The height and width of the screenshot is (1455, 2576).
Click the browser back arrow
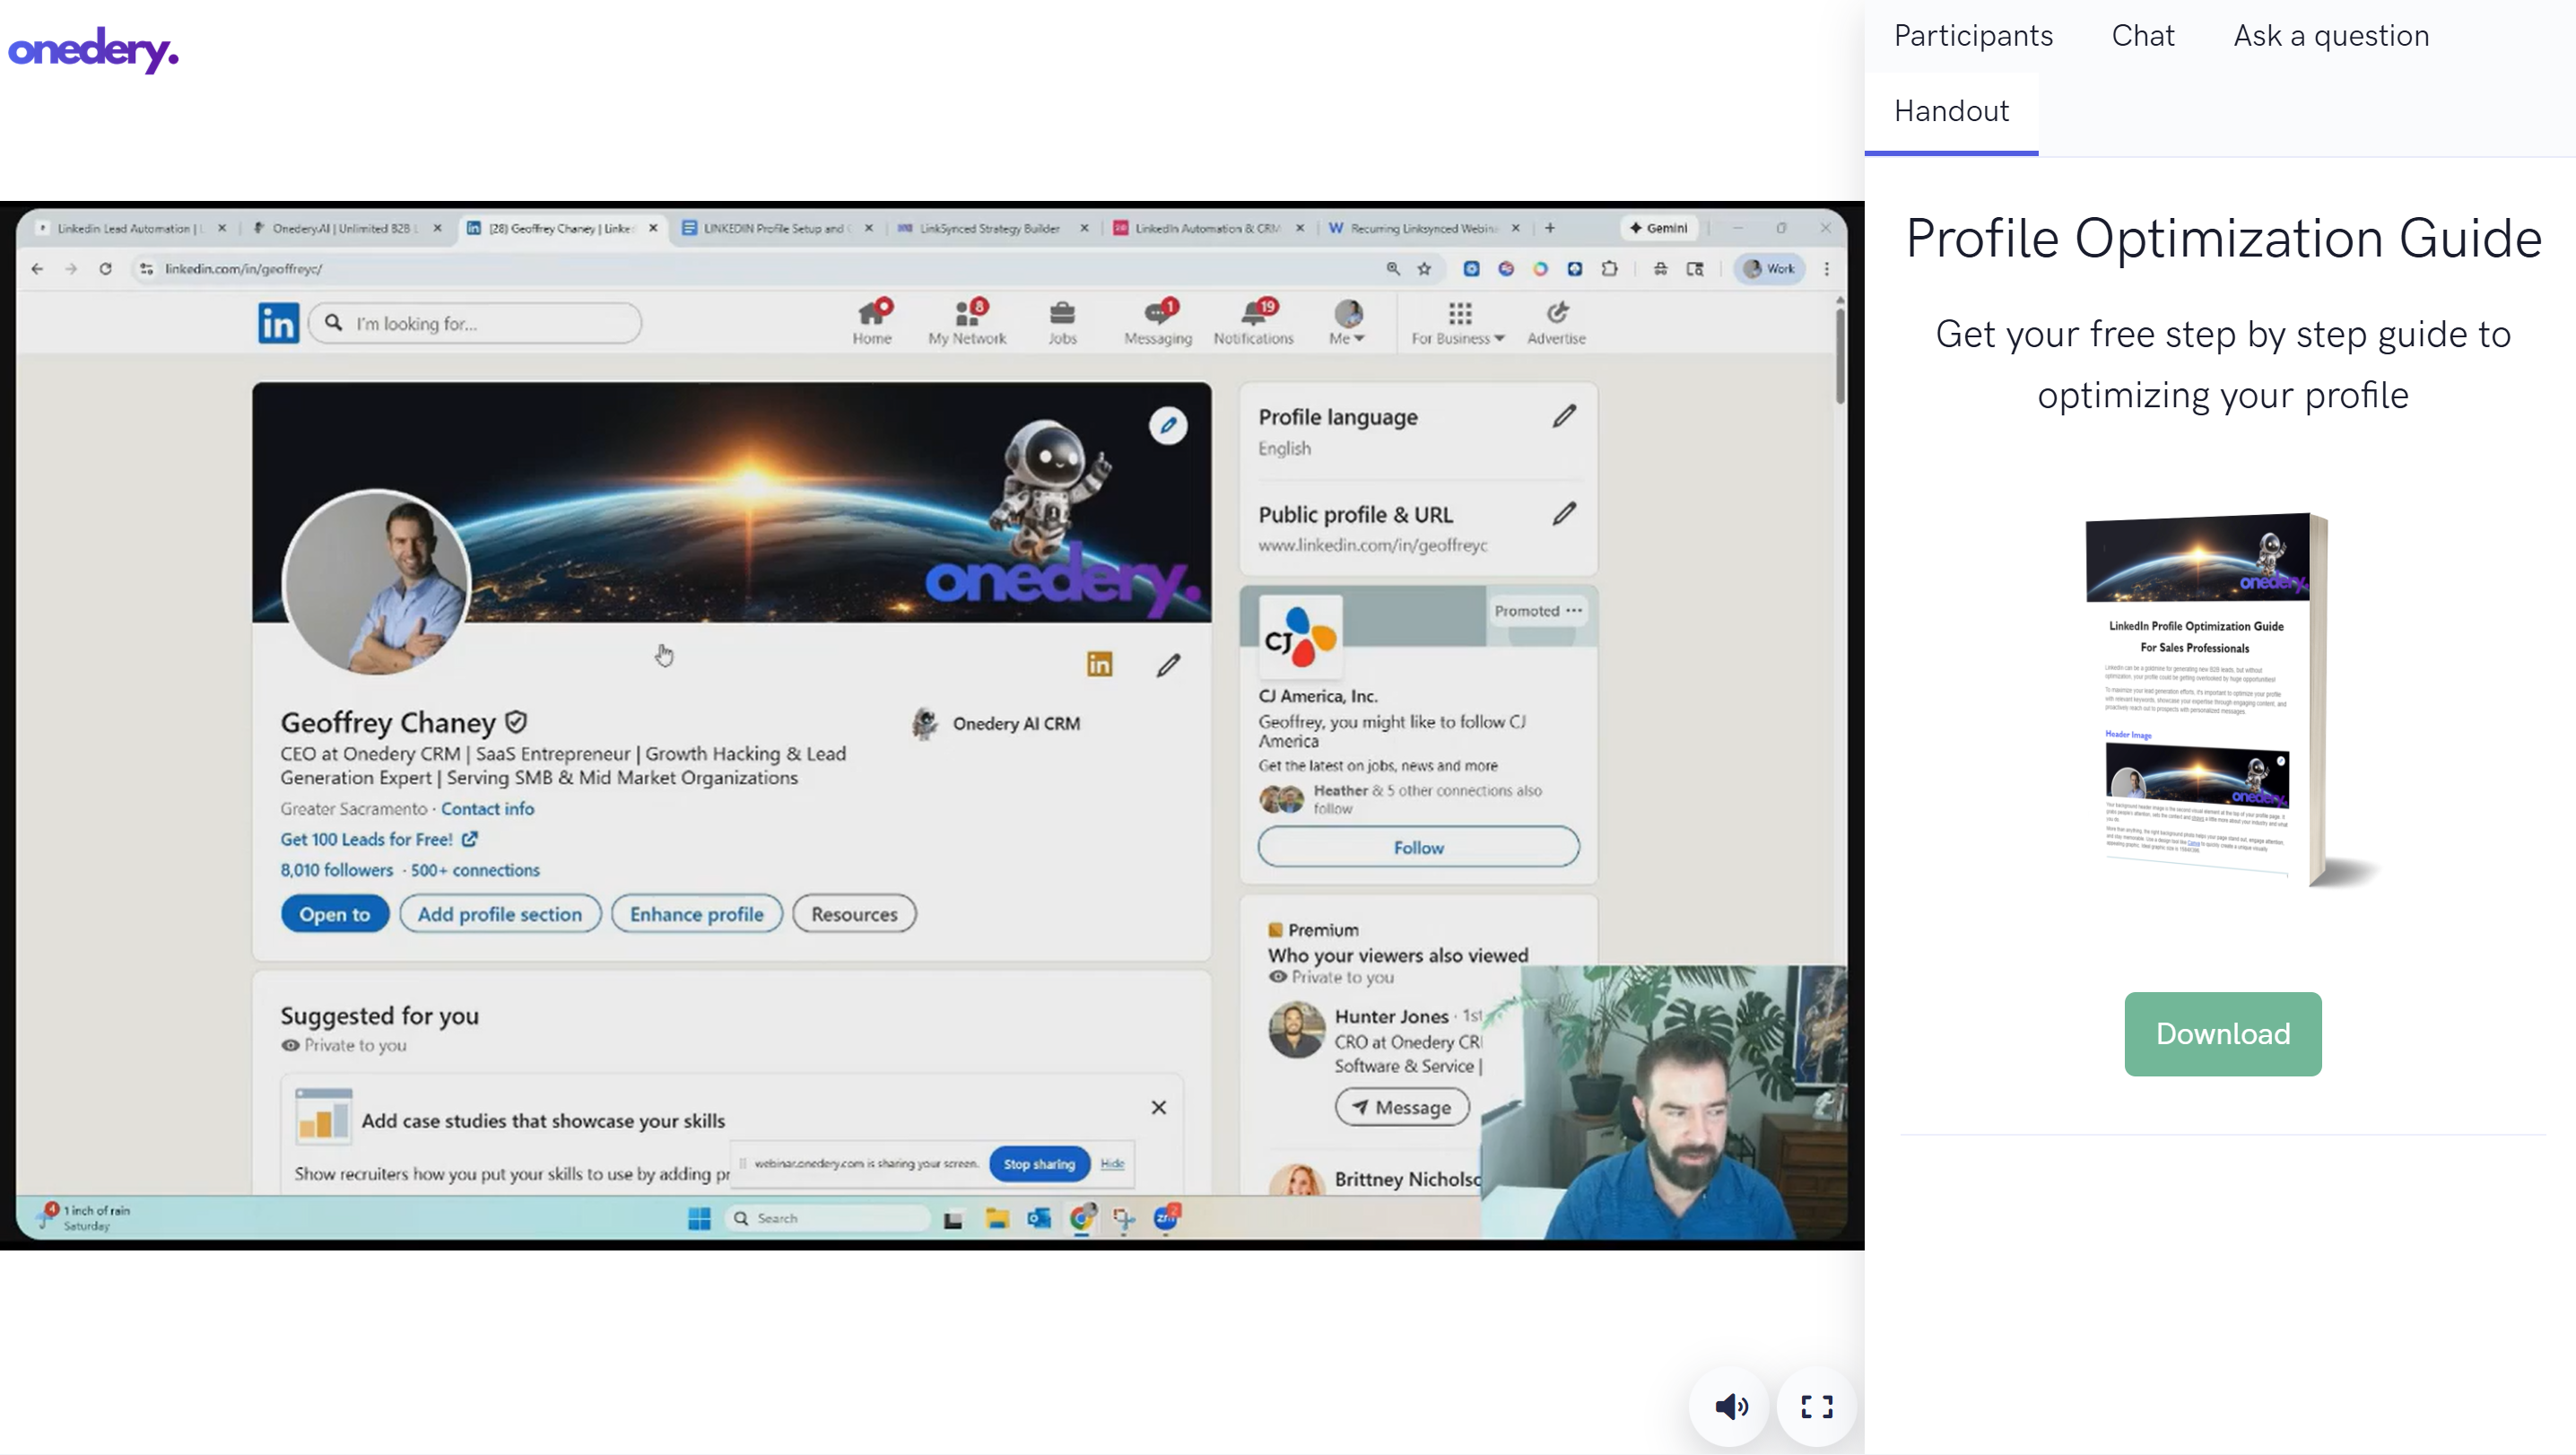pos(37,268)
